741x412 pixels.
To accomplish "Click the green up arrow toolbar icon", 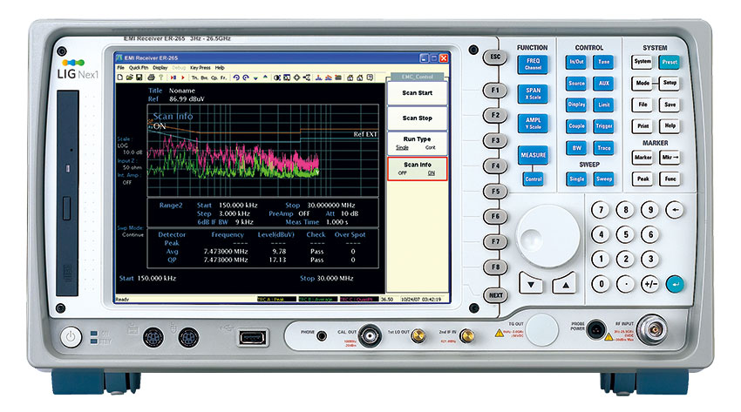I will coord(265,77).
